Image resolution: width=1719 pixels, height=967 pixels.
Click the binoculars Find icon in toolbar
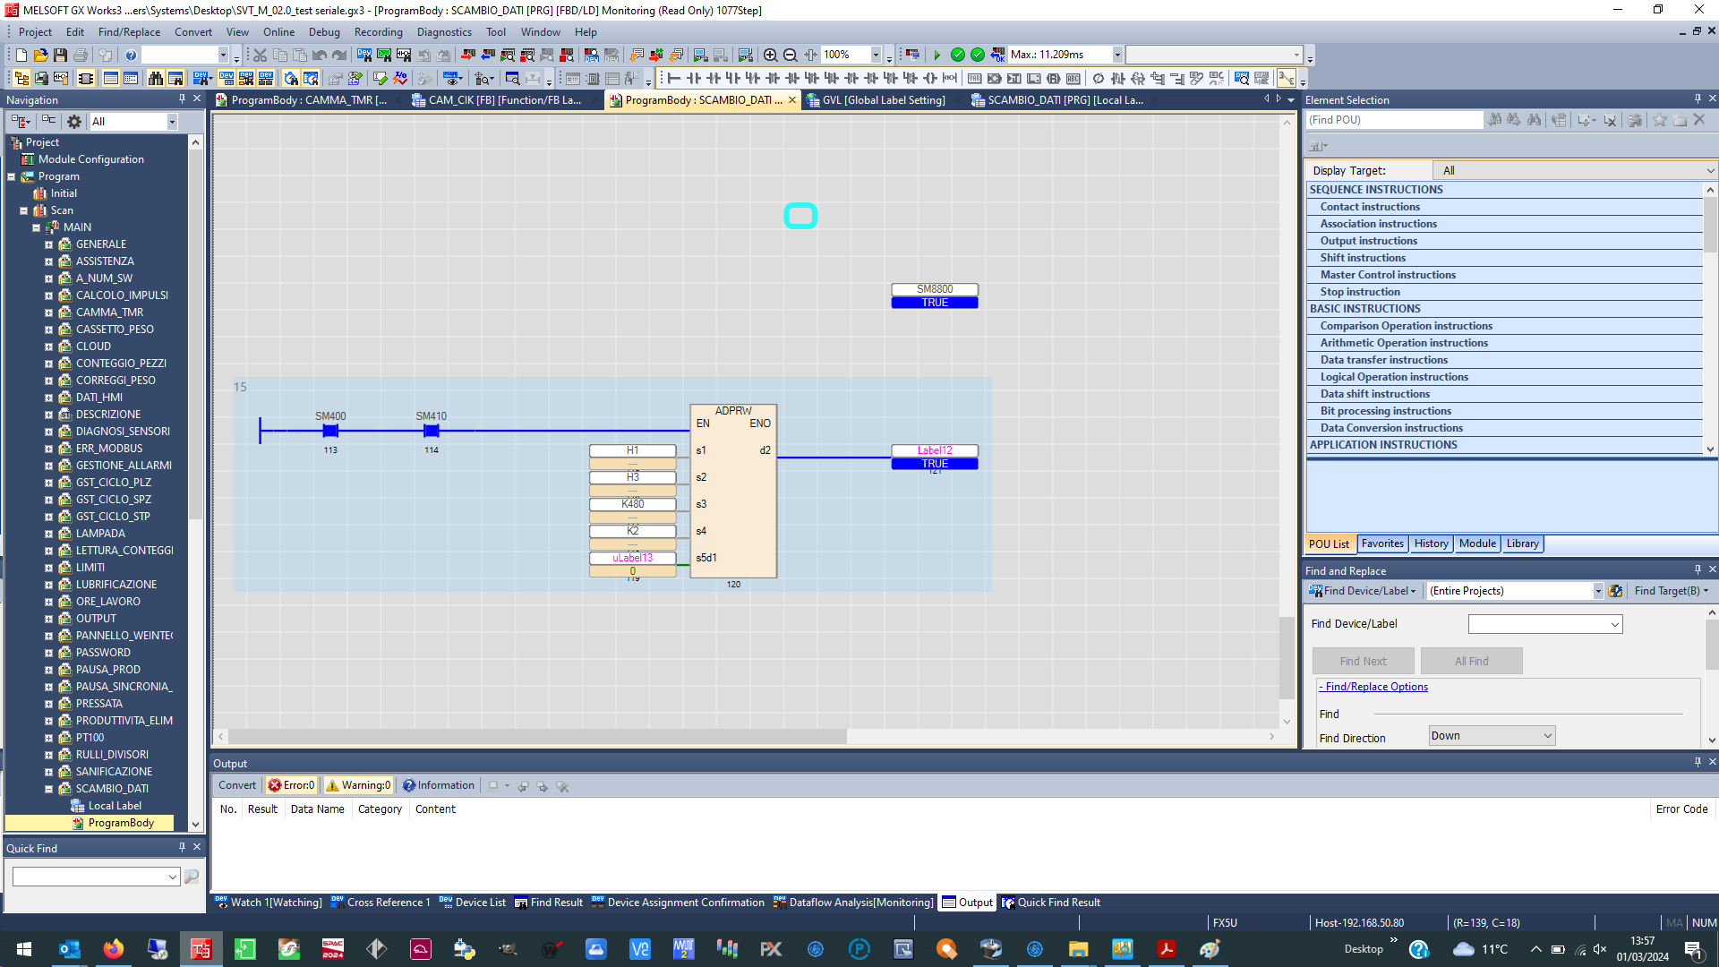point(156,79)
